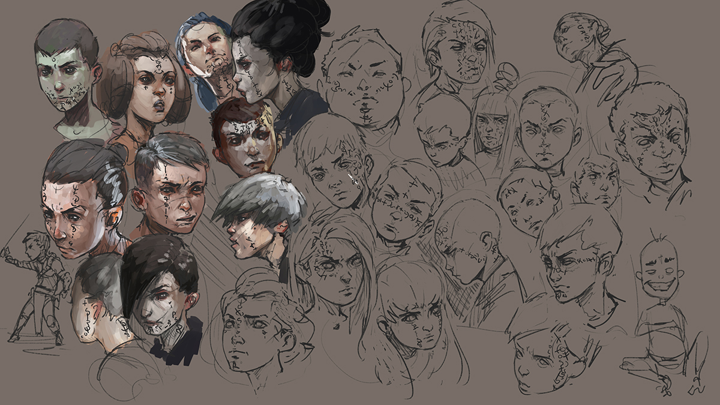Click the full-body figure sketch on left edge
The height and width of the screenshot is (405, 720).
pyautogui.click(x=39, y=282)
